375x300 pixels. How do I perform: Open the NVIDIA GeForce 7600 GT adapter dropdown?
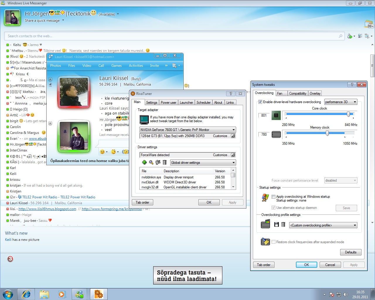point(188,130)
